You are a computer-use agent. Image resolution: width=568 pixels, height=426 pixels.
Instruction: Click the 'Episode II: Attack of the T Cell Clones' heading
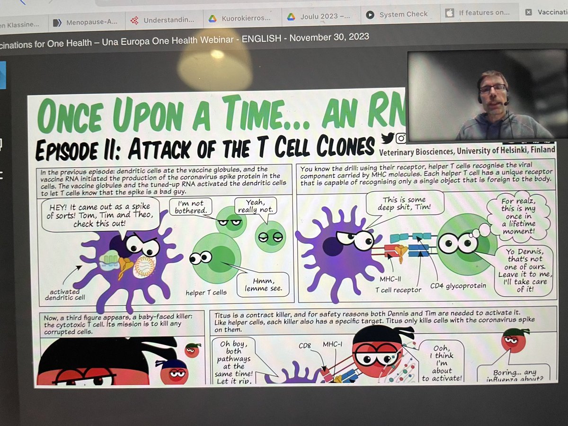coord(205,148)
